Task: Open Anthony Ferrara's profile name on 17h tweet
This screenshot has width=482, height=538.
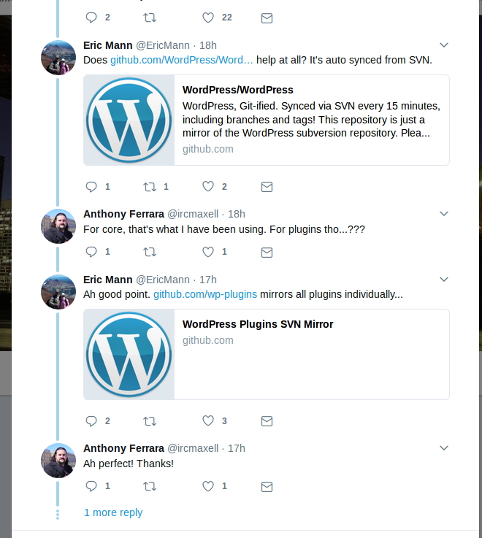Action: [123, 448]
